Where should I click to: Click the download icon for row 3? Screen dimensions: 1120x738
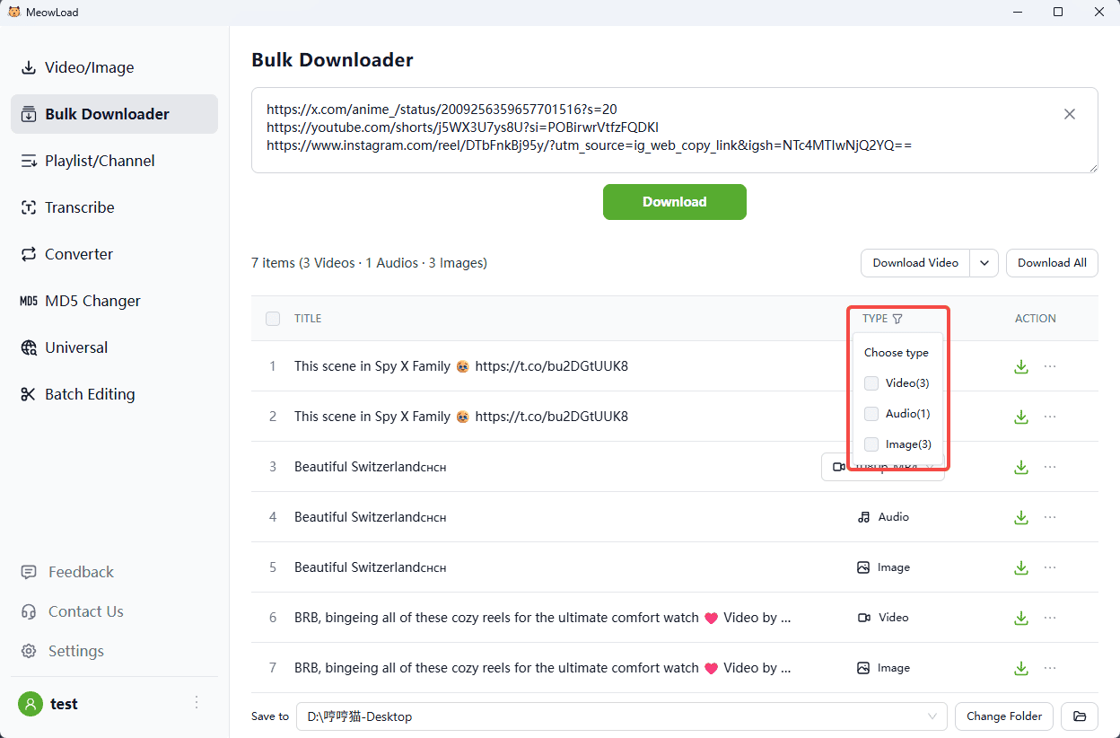[1020, 467]
